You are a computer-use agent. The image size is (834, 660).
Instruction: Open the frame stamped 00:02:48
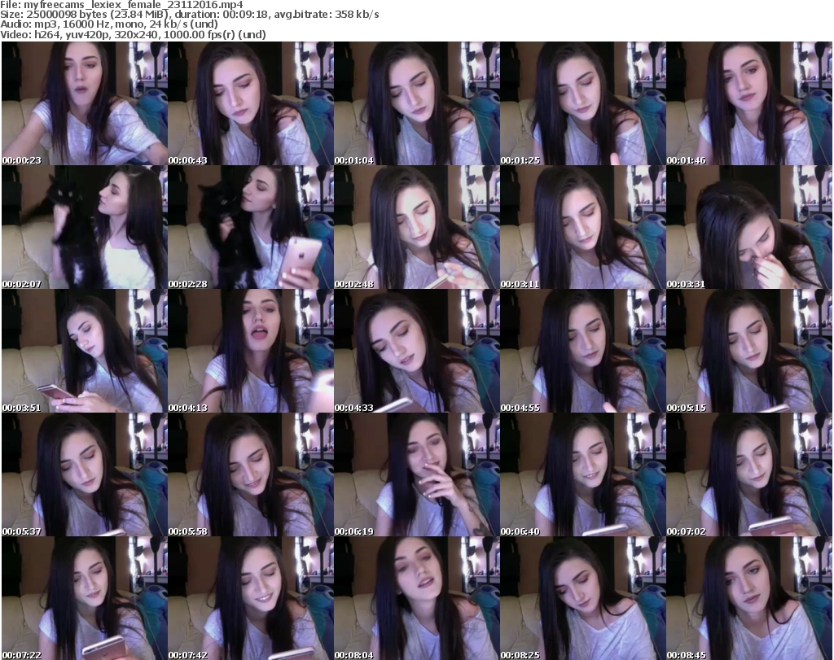417,227
